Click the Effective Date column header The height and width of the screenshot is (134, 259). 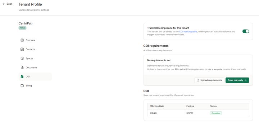tap(157, 106)
